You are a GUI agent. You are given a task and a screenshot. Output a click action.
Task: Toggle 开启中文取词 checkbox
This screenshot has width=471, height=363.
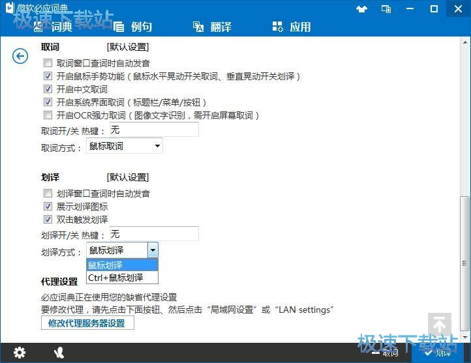pos(48,89)
